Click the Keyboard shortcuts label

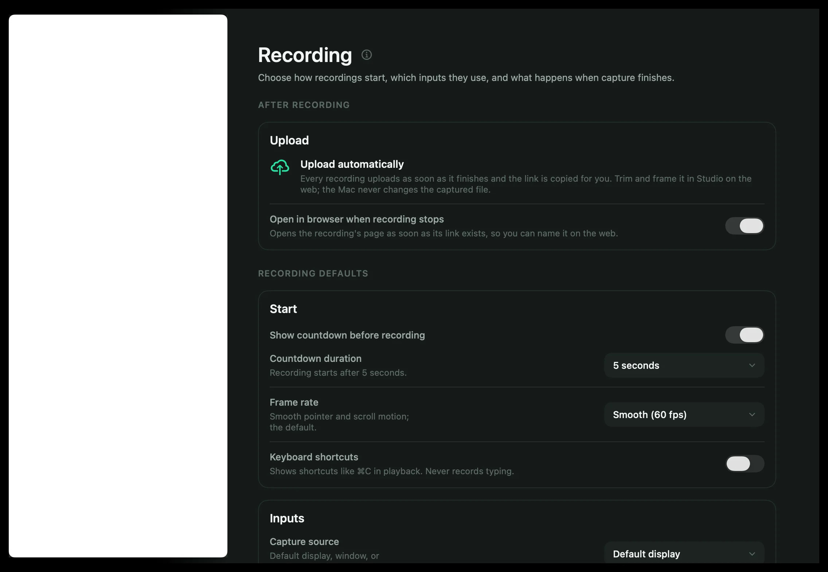(x=314, y=457)
